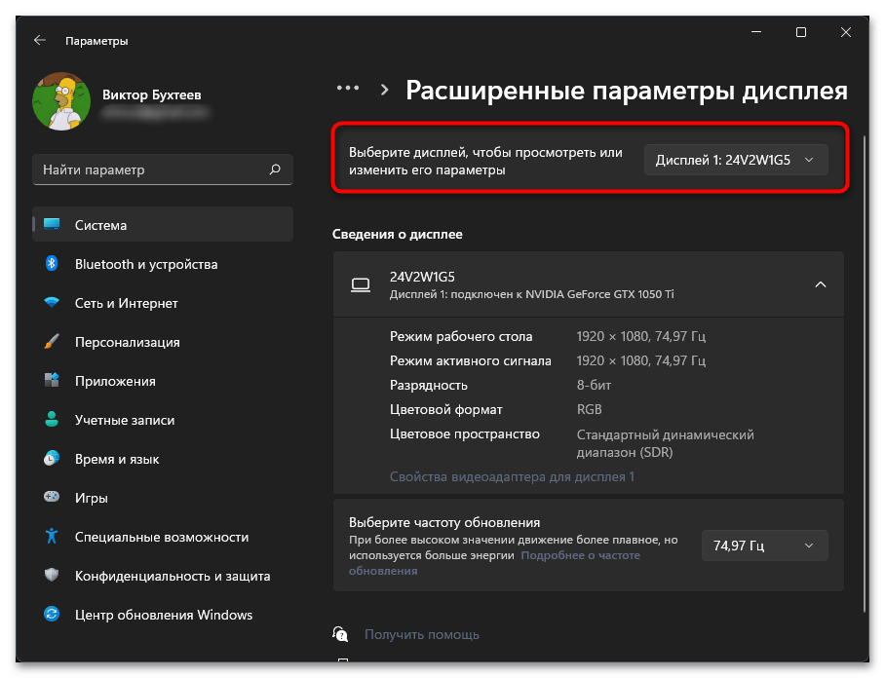Viewport: 885px width, 678px height.
Task: Click the "Сведения о дисплее" heading
Action: pos(398,234)
